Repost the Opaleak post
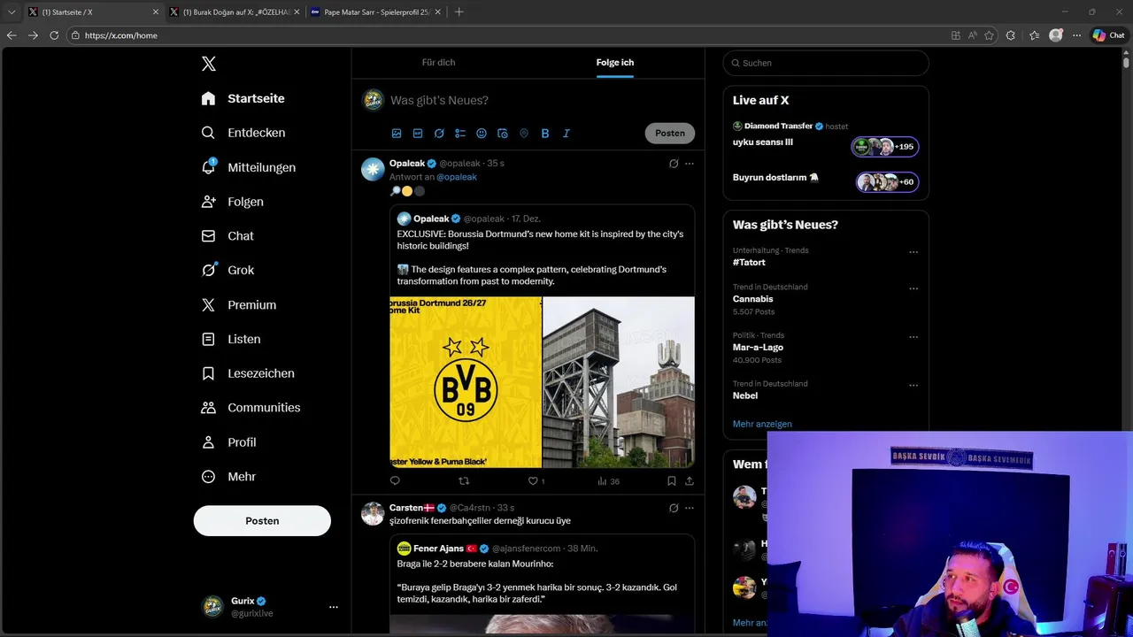Image resolution: width=1133 pixels, height=637 pixels. [464, 481]
